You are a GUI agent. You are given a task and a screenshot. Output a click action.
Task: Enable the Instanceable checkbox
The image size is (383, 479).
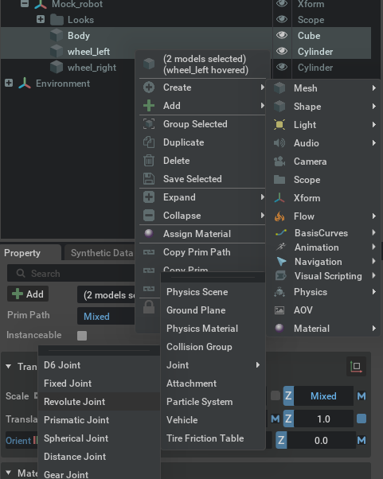pos(82,336)
